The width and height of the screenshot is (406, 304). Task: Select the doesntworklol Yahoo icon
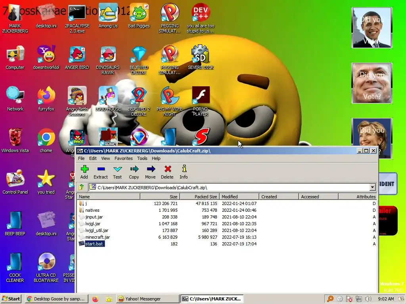[46, 58]
